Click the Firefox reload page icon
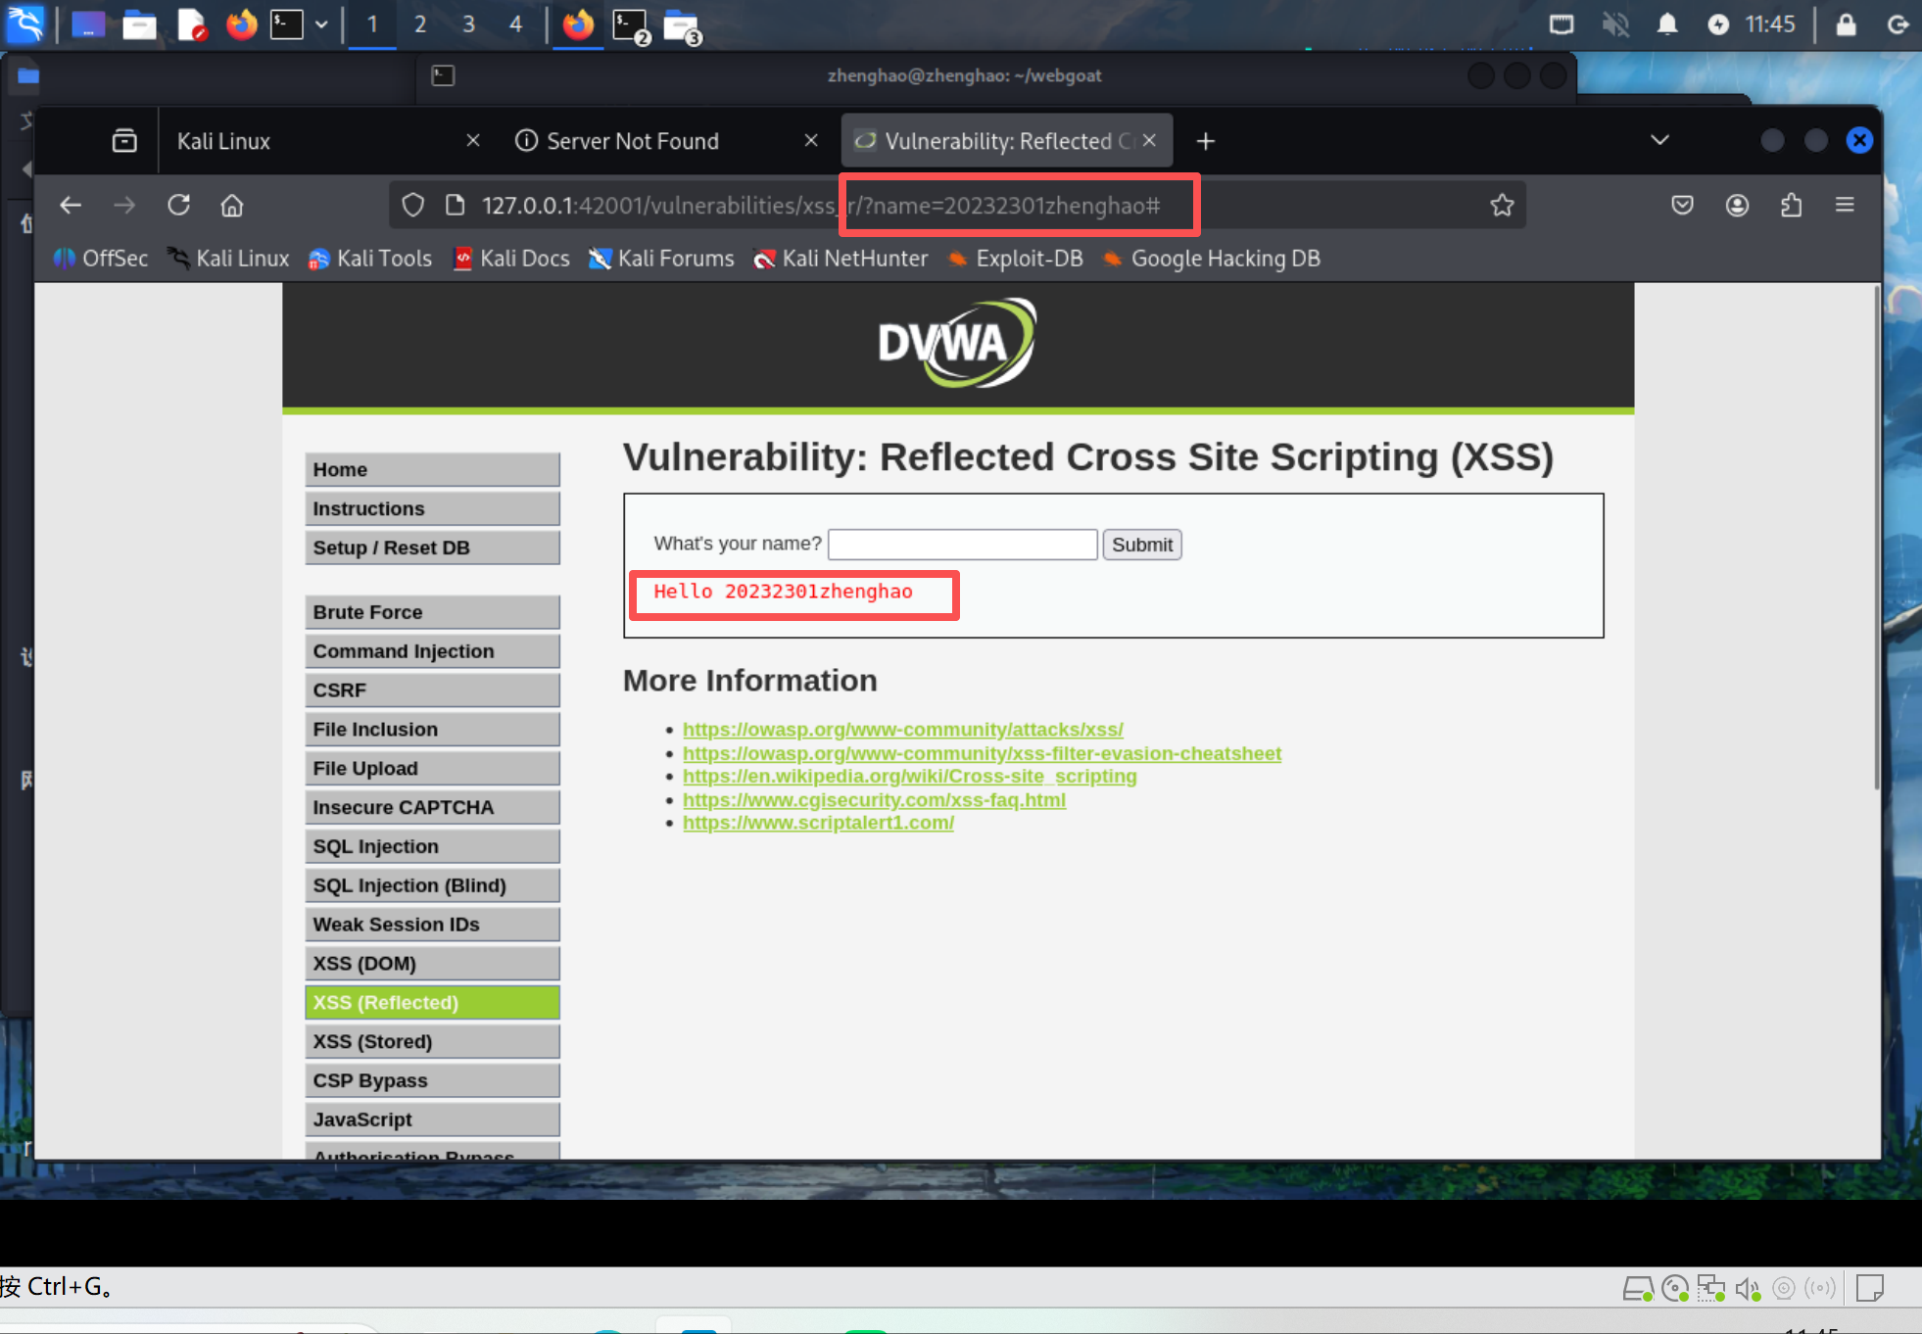 point(178,205)
